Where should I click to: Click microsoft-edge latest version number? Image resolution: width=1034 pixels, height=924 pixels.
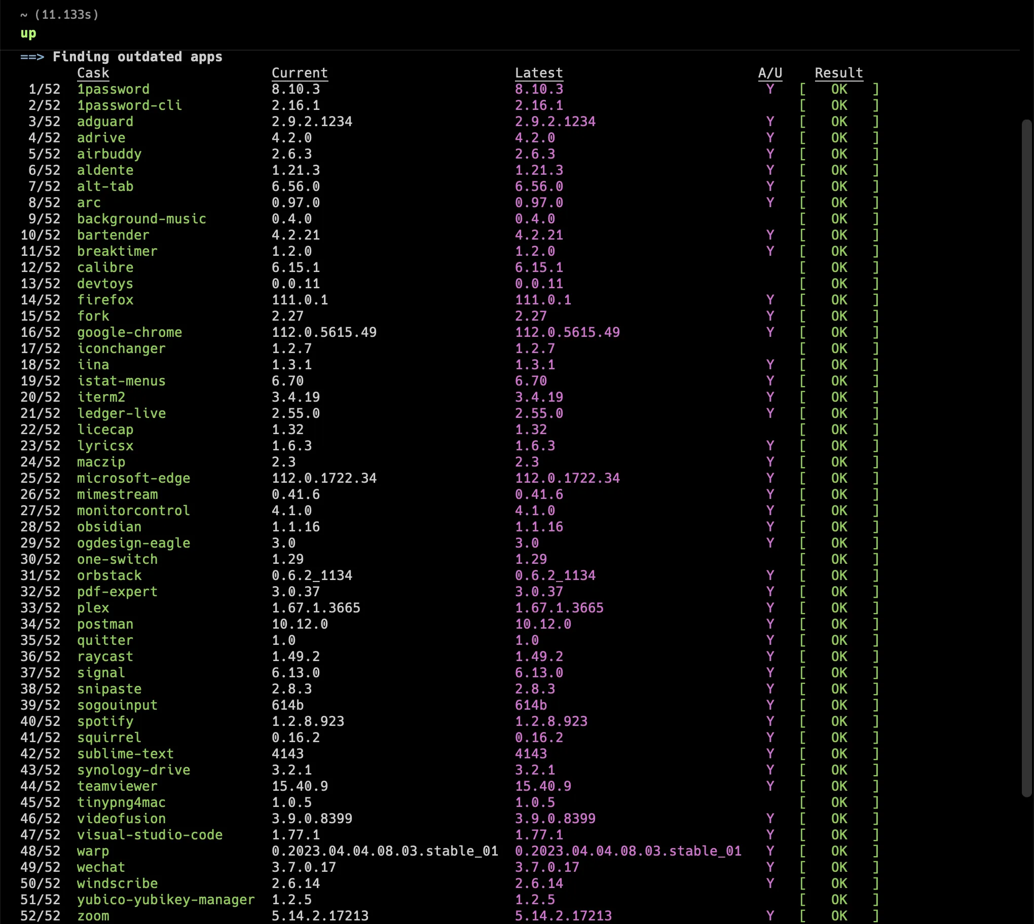point(567,478)
